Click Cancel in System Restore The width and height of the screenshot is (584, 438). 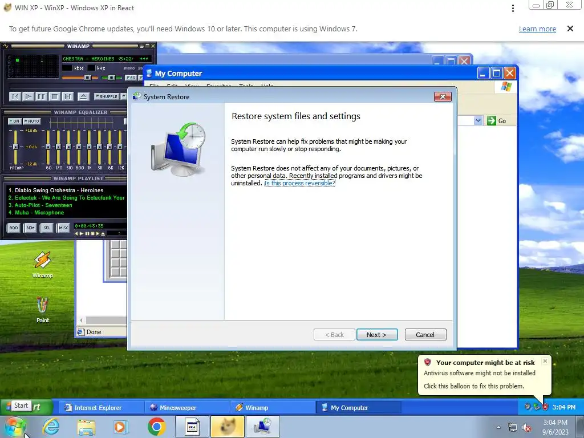(x=425, y=335)
